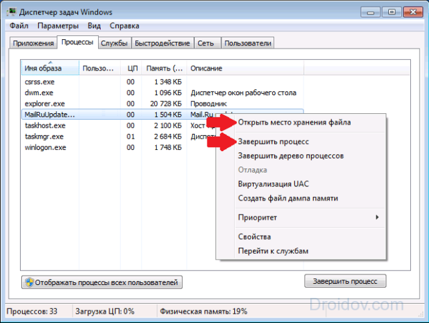429x323 pixels.
Task: Click Диспетчер окон рабочего стола description
Action: (244, 93)
